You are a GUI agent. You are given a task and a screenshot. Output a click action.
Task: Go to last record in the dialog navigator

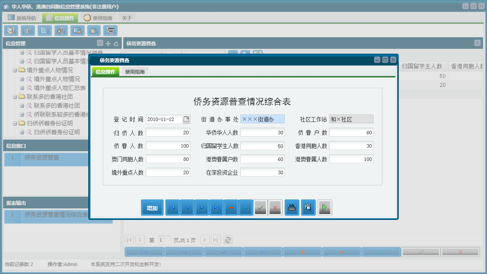216,207
